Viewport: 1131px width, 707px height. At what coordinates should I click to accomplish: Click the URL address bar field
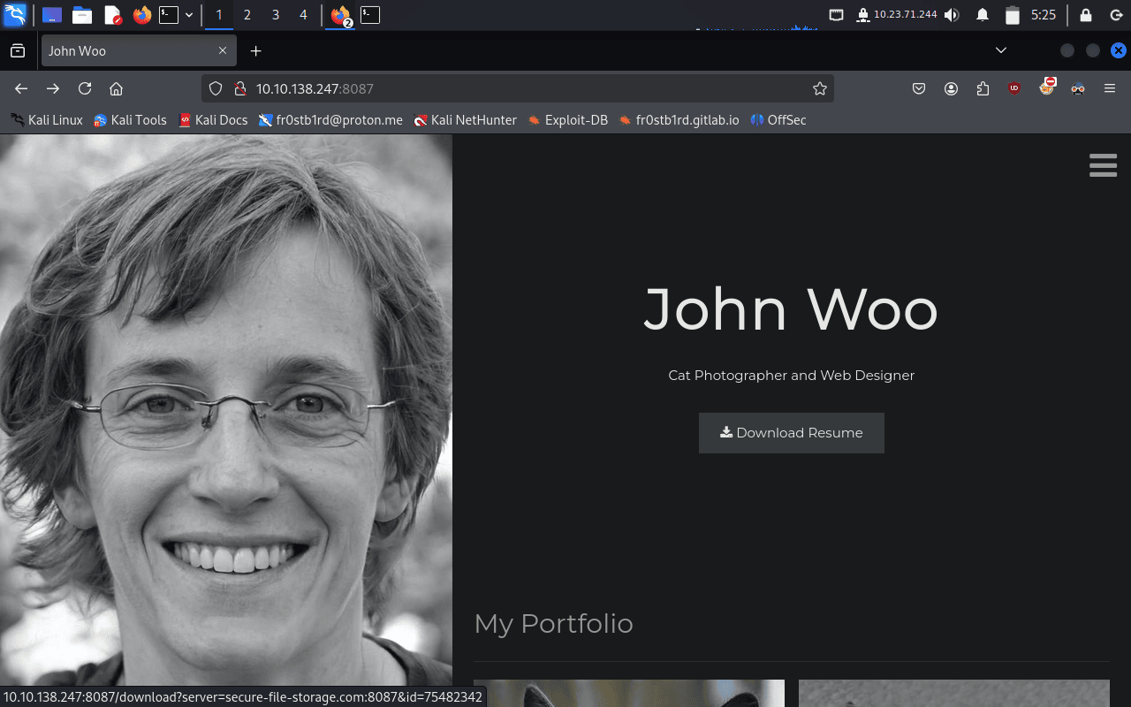tap(530, 88)
